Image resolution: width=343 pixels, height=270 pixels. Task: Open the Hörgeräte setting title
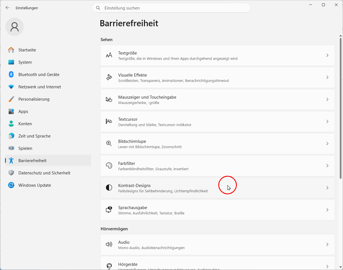point(128,264)
